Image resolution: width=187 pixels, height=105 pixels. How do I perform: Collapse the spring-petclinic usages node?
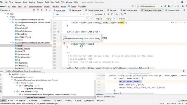pos(9,77)
